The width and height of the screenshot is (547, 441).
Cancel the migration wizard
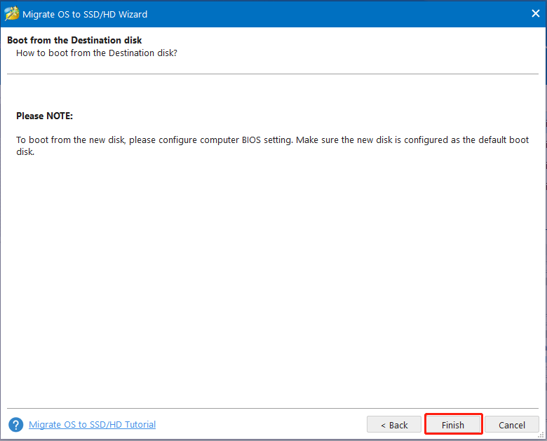[511, 425]
